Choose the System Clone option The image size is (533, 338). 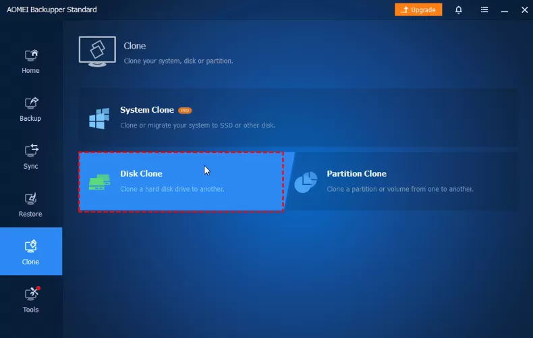click(x=298, y=117)
